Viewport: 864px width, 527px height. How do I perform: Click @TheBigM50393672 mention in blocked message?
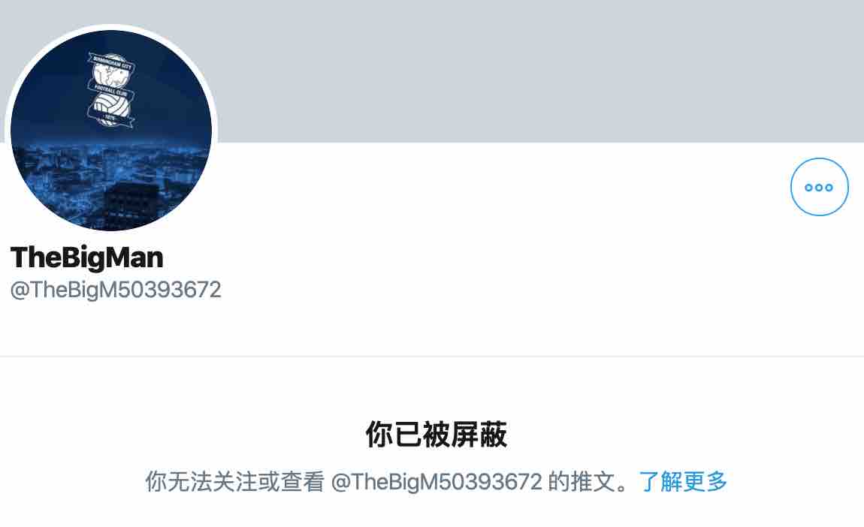pyautogui.click(x=437, y=482)
